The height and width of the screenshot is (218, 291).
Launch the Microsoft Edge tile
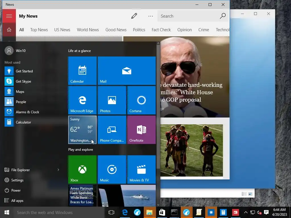click(x=82, y=100)
